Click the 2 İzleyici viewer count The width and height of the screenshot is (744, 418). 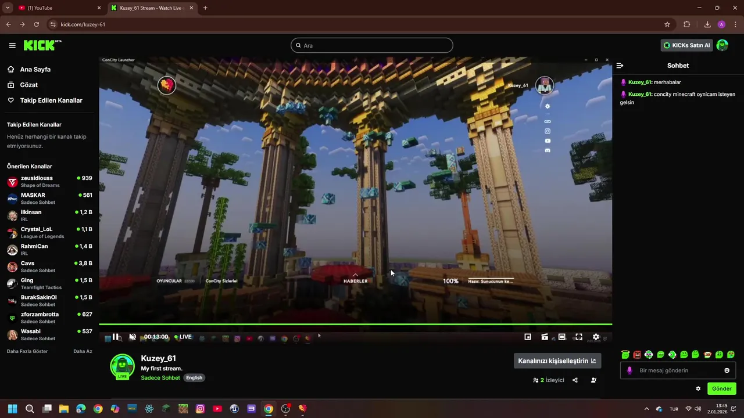click(x=549, y=380)
